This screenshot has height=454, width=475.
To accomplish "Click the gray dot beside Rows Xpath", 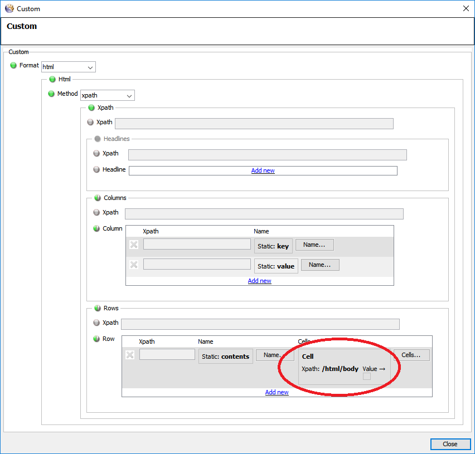I will 96,323.
